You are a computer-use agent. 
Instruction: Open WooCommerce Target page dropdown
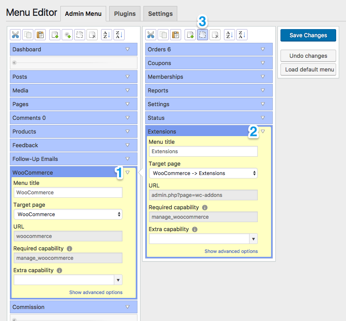pos(68,214)
